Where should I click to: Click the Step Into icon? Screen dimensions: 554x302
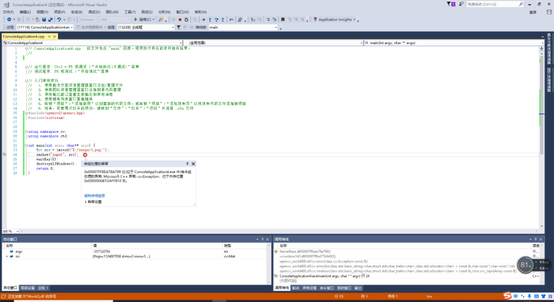(x=210, y=19)
